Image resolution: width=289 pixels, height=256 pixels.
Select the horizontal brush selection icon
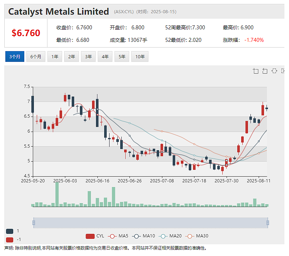(x=274, y=71)
